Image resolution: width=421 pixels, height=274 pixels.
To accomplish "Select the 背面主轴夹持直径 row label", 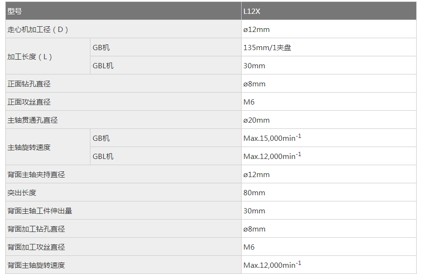I will point(36,174).
